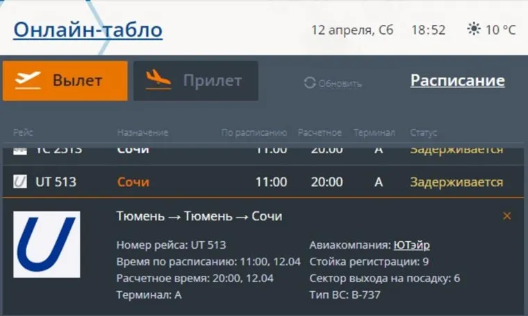
Task: Click the landing plane icon on Прилет
Action: pos(158,80)
